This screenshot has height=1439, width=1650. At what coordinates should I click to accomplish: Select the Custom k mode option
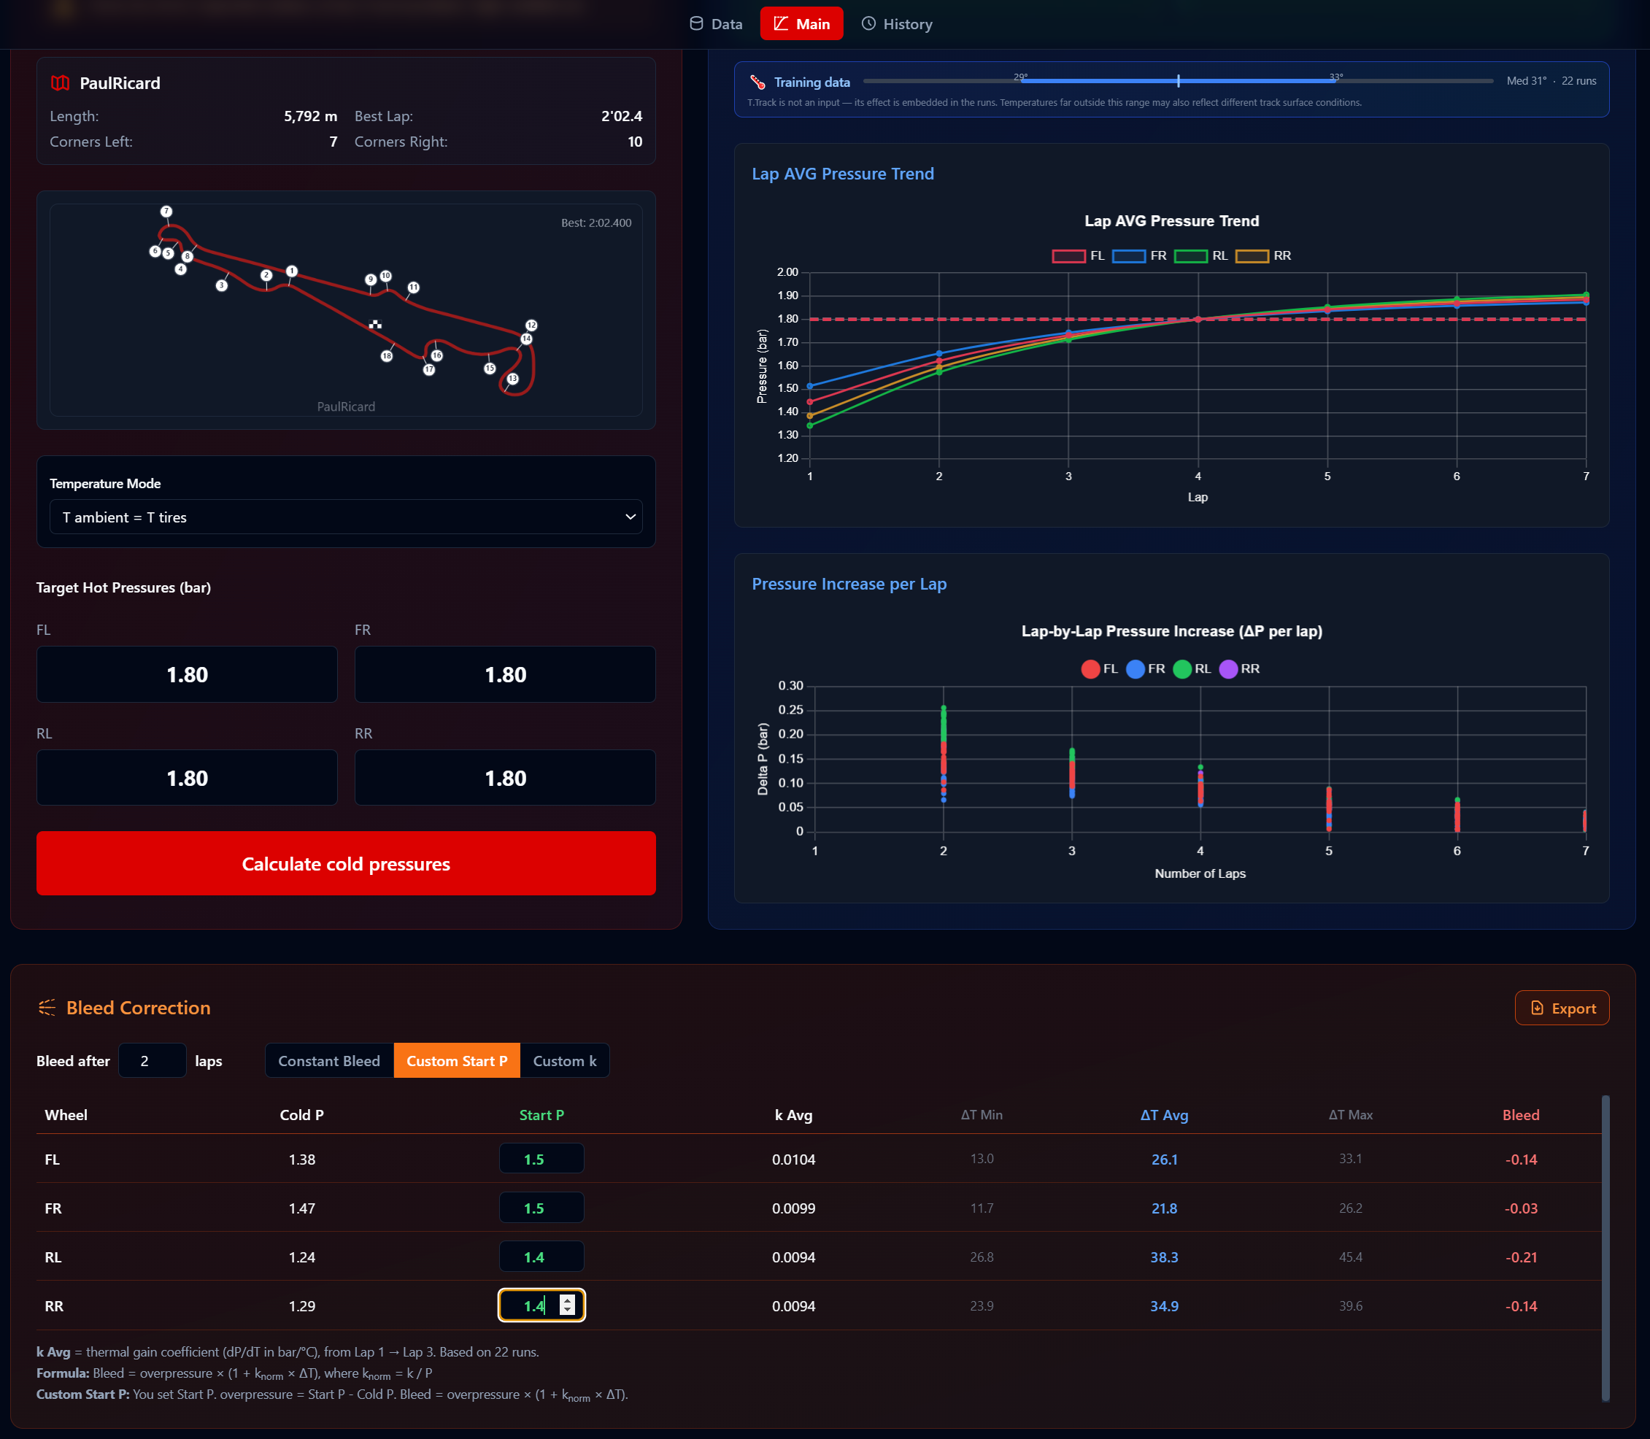[x=564, y=1062]
